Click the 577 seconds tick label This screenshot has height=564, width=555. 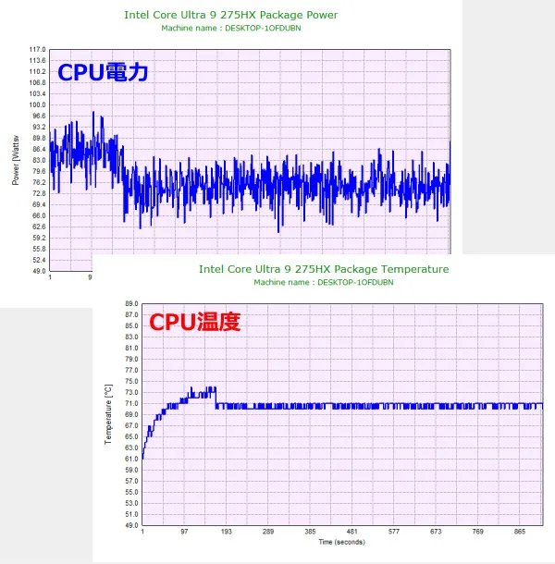pos(394,532)
